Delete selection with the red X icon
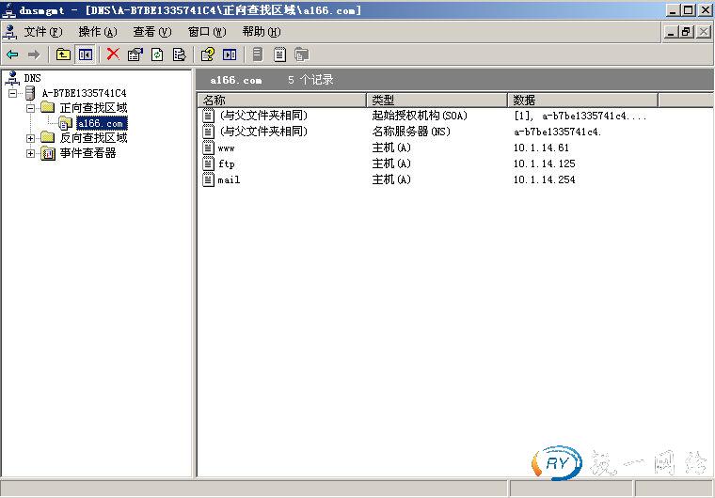The image size is (715, 498). 113,54
